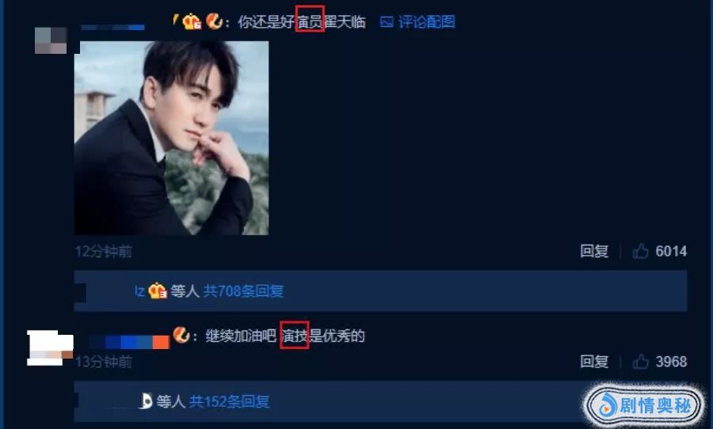Click the lz username link

[x=139, y=290]
